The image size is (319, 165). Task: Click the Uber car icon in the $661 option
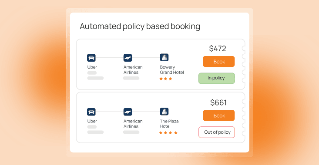pos(91,112)
